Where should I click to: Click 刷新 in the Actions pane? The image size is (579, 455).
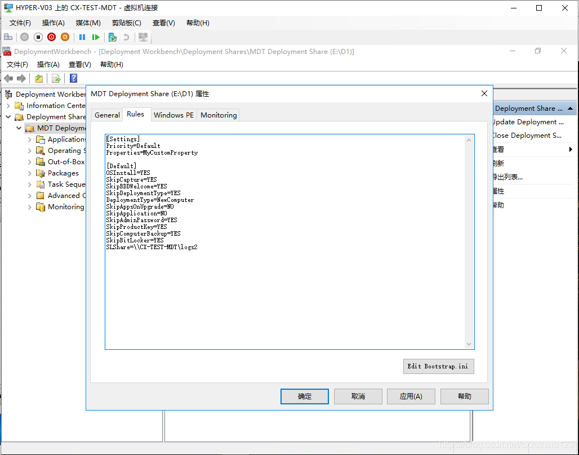click(499, 163)
